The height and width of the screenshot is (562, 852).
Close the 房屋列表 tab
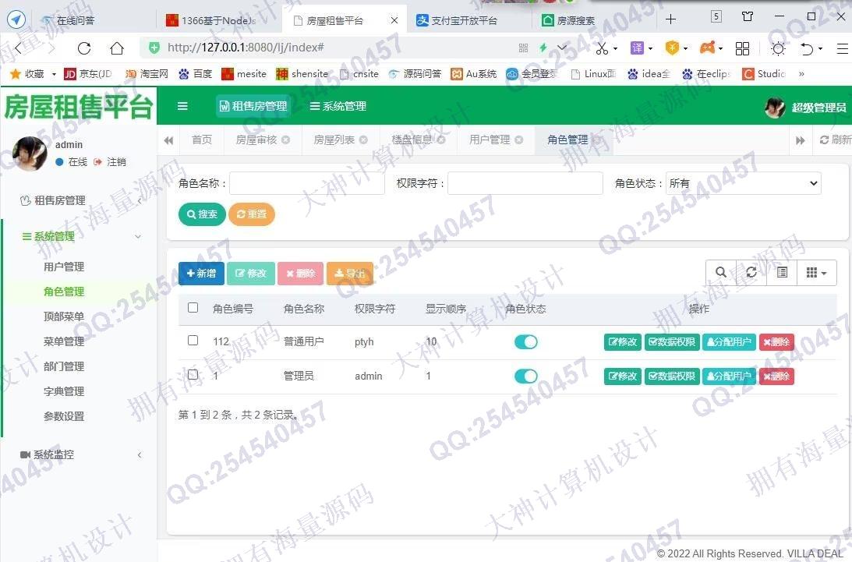[x=363, y=140]
